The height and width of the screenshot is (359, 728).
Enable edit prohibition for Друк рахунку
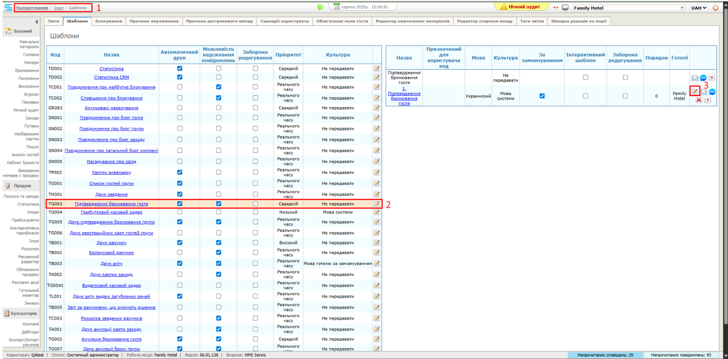pyautogui.click(x=255, y=243)
